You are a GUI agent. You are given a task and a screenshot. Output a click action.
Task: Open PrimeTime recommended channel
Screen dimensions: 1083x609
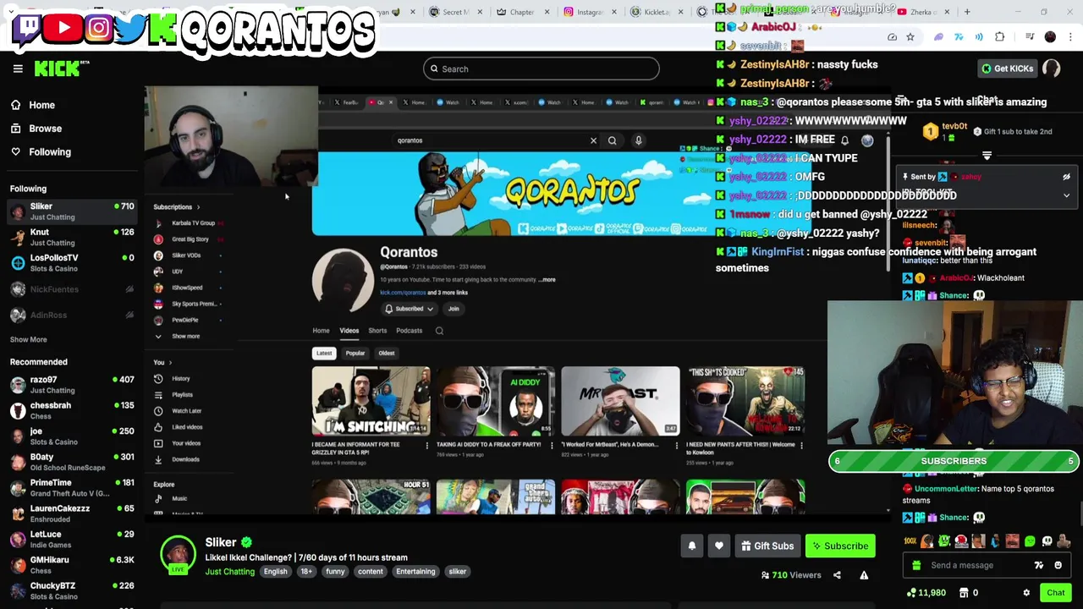[x=72, y=488]
